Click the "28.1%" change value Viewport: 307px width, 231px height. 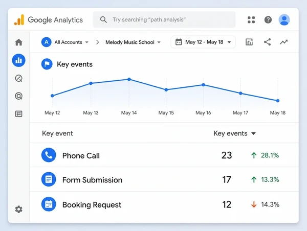click(x=270, y=155)
